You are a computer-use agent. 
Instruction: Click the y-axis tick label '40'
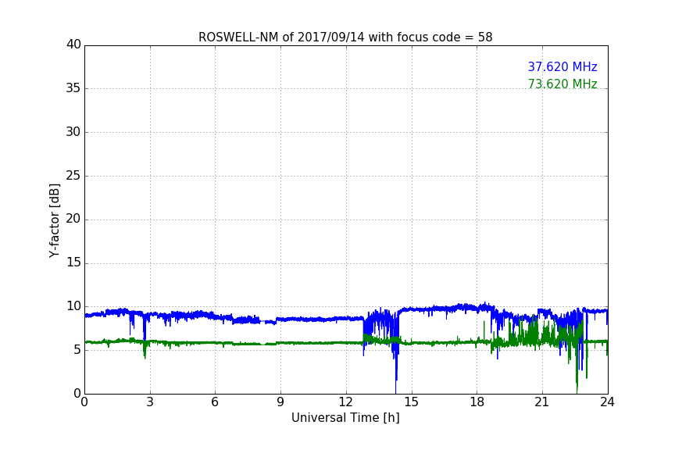(x=73, y=45)
